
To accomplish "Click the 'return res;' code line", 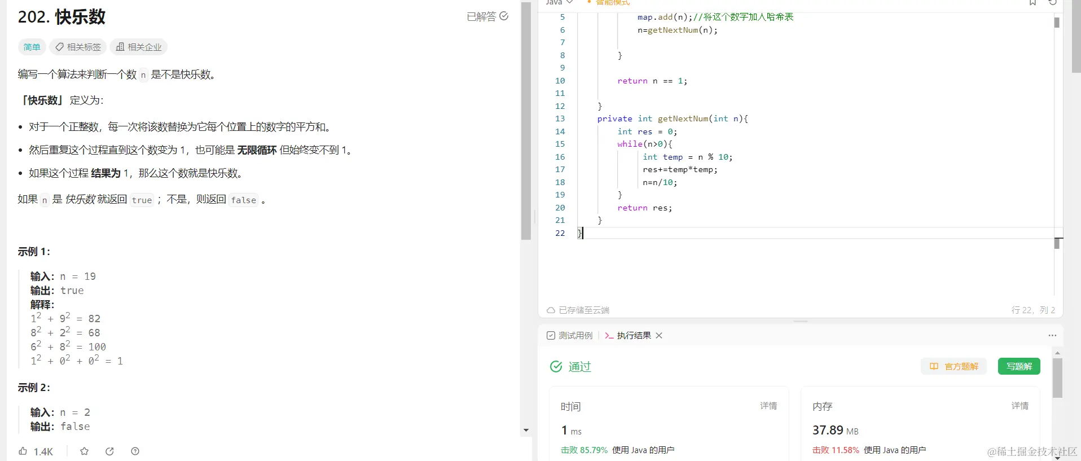I will (x=645, y=208).
